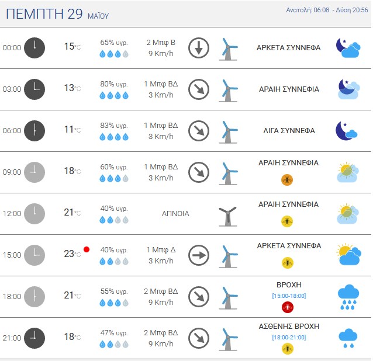This screenshot has width=373, height=361.
Task: Click the orange mosquito icon at 09:00
Action: coord(287,180)
